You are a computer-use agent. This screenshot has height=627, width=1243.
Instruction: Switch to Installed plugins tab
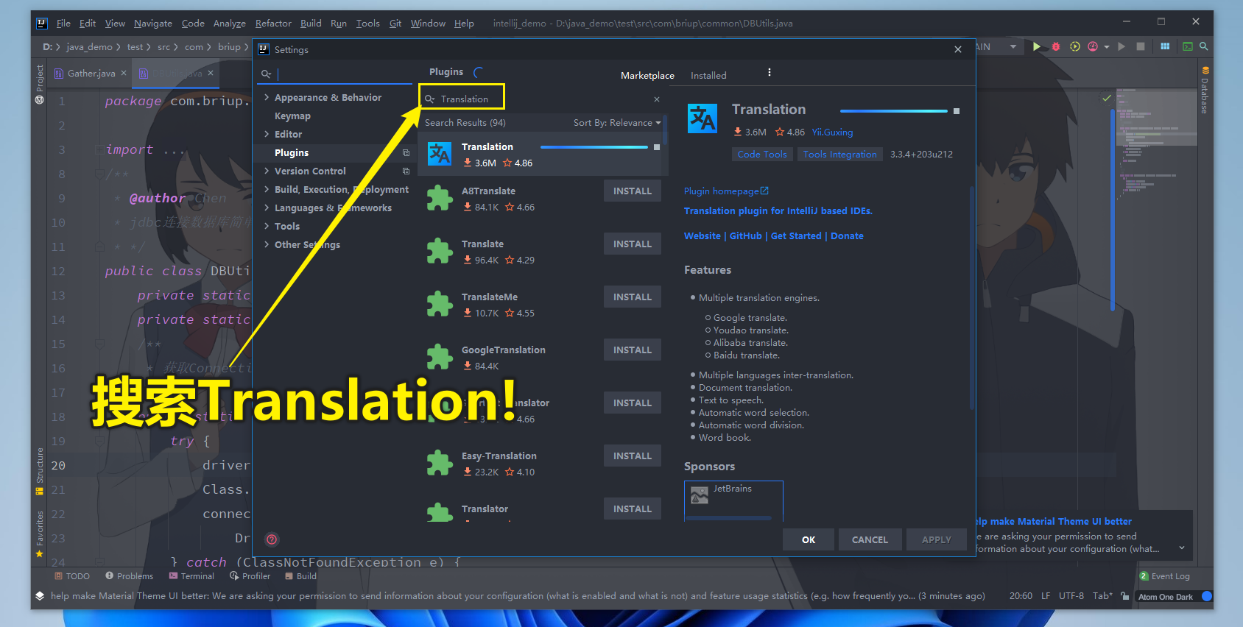click(x=708, y=76)
